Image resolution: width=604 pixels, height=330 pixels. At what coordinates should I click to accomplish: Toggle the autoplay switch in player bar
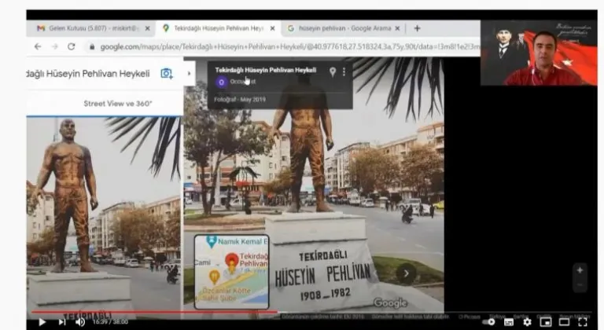click(x=490, y=321)
